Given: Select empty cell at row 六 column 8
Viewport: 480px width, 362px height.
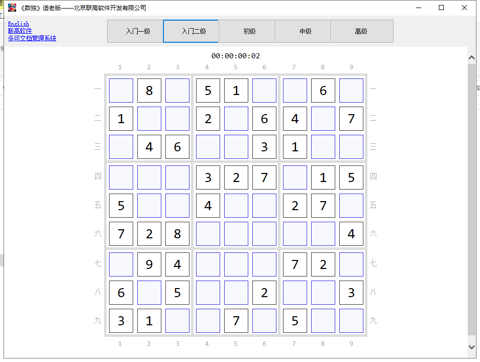Looking at the screenshot, I should click(x=323, y=234).
